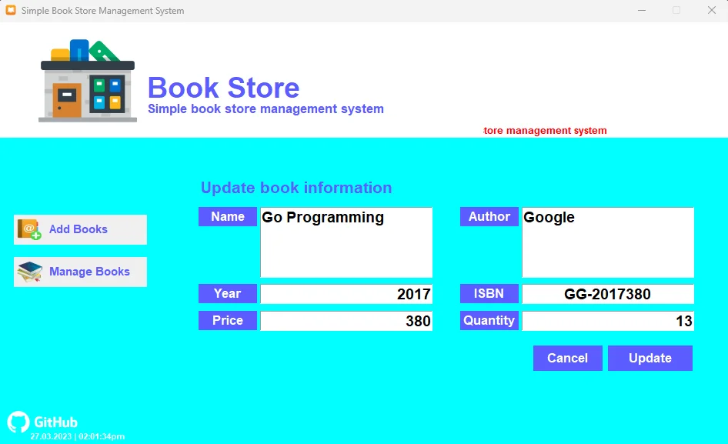Click the Quantity field showing 13
728x444 pixels.
coord(608,321)
